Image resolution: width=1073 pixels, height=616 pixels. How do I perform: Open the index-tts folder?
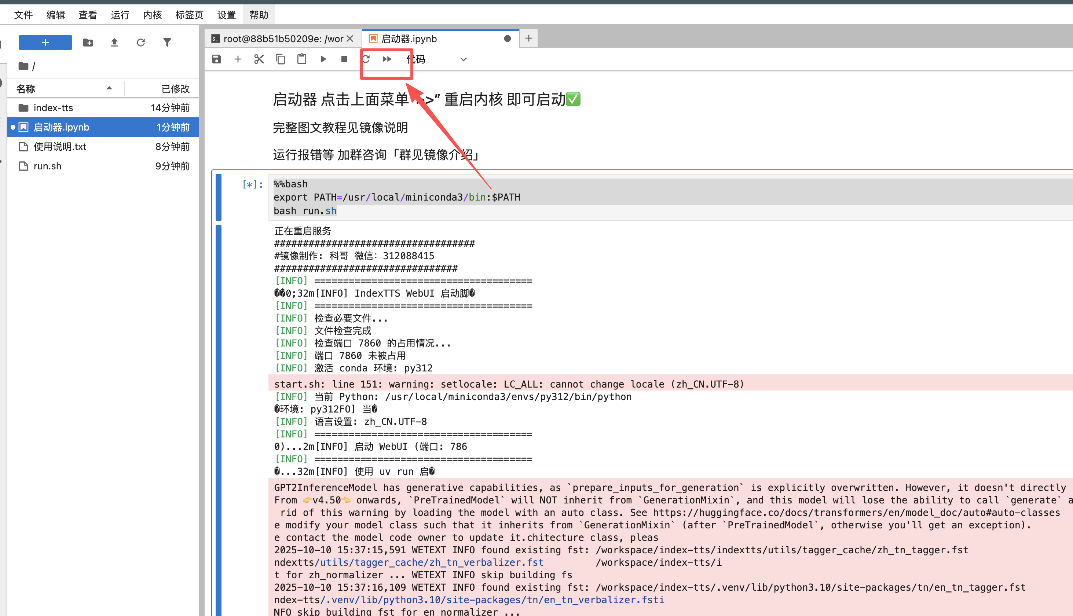(53, 108)
